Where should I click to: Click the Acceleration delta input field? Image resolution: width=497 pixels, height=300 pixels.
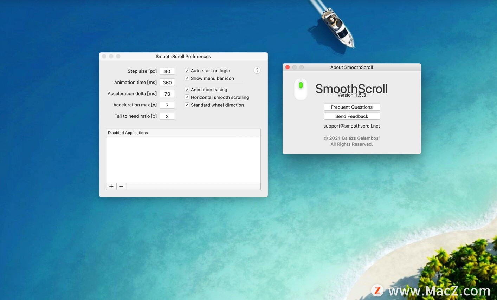point(167,93)
